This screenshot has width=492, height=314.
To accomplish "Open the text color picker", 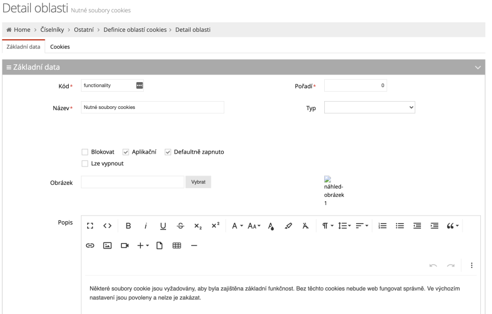I will (x=271, y=226).
